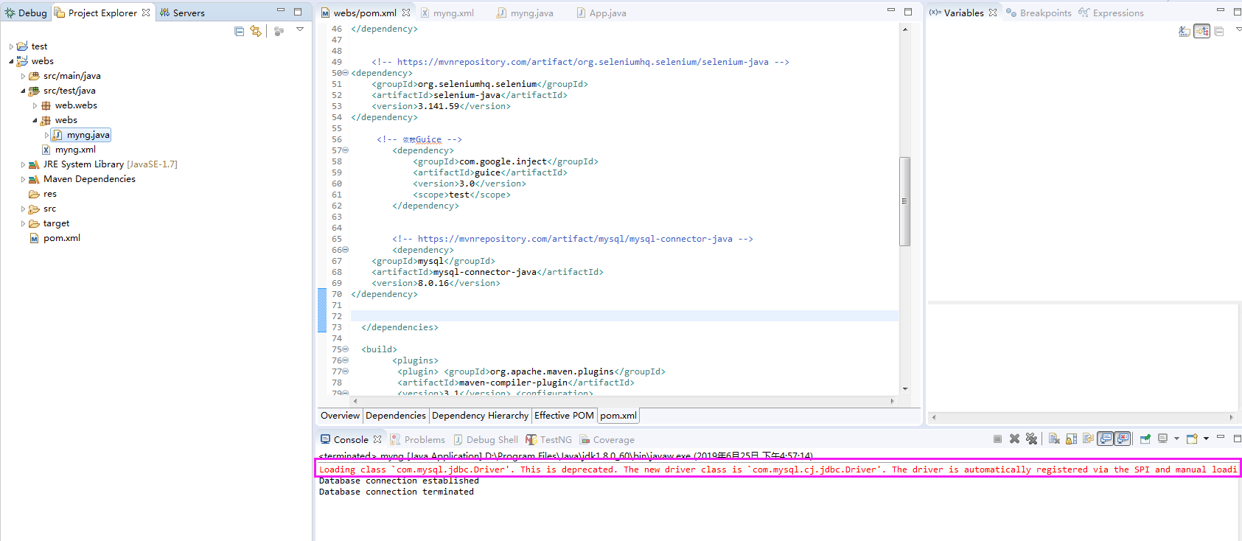This screenshot has height=541, width=1242.
Task: Click editor scroll down arrow
Action: click(x=904, y=388)
